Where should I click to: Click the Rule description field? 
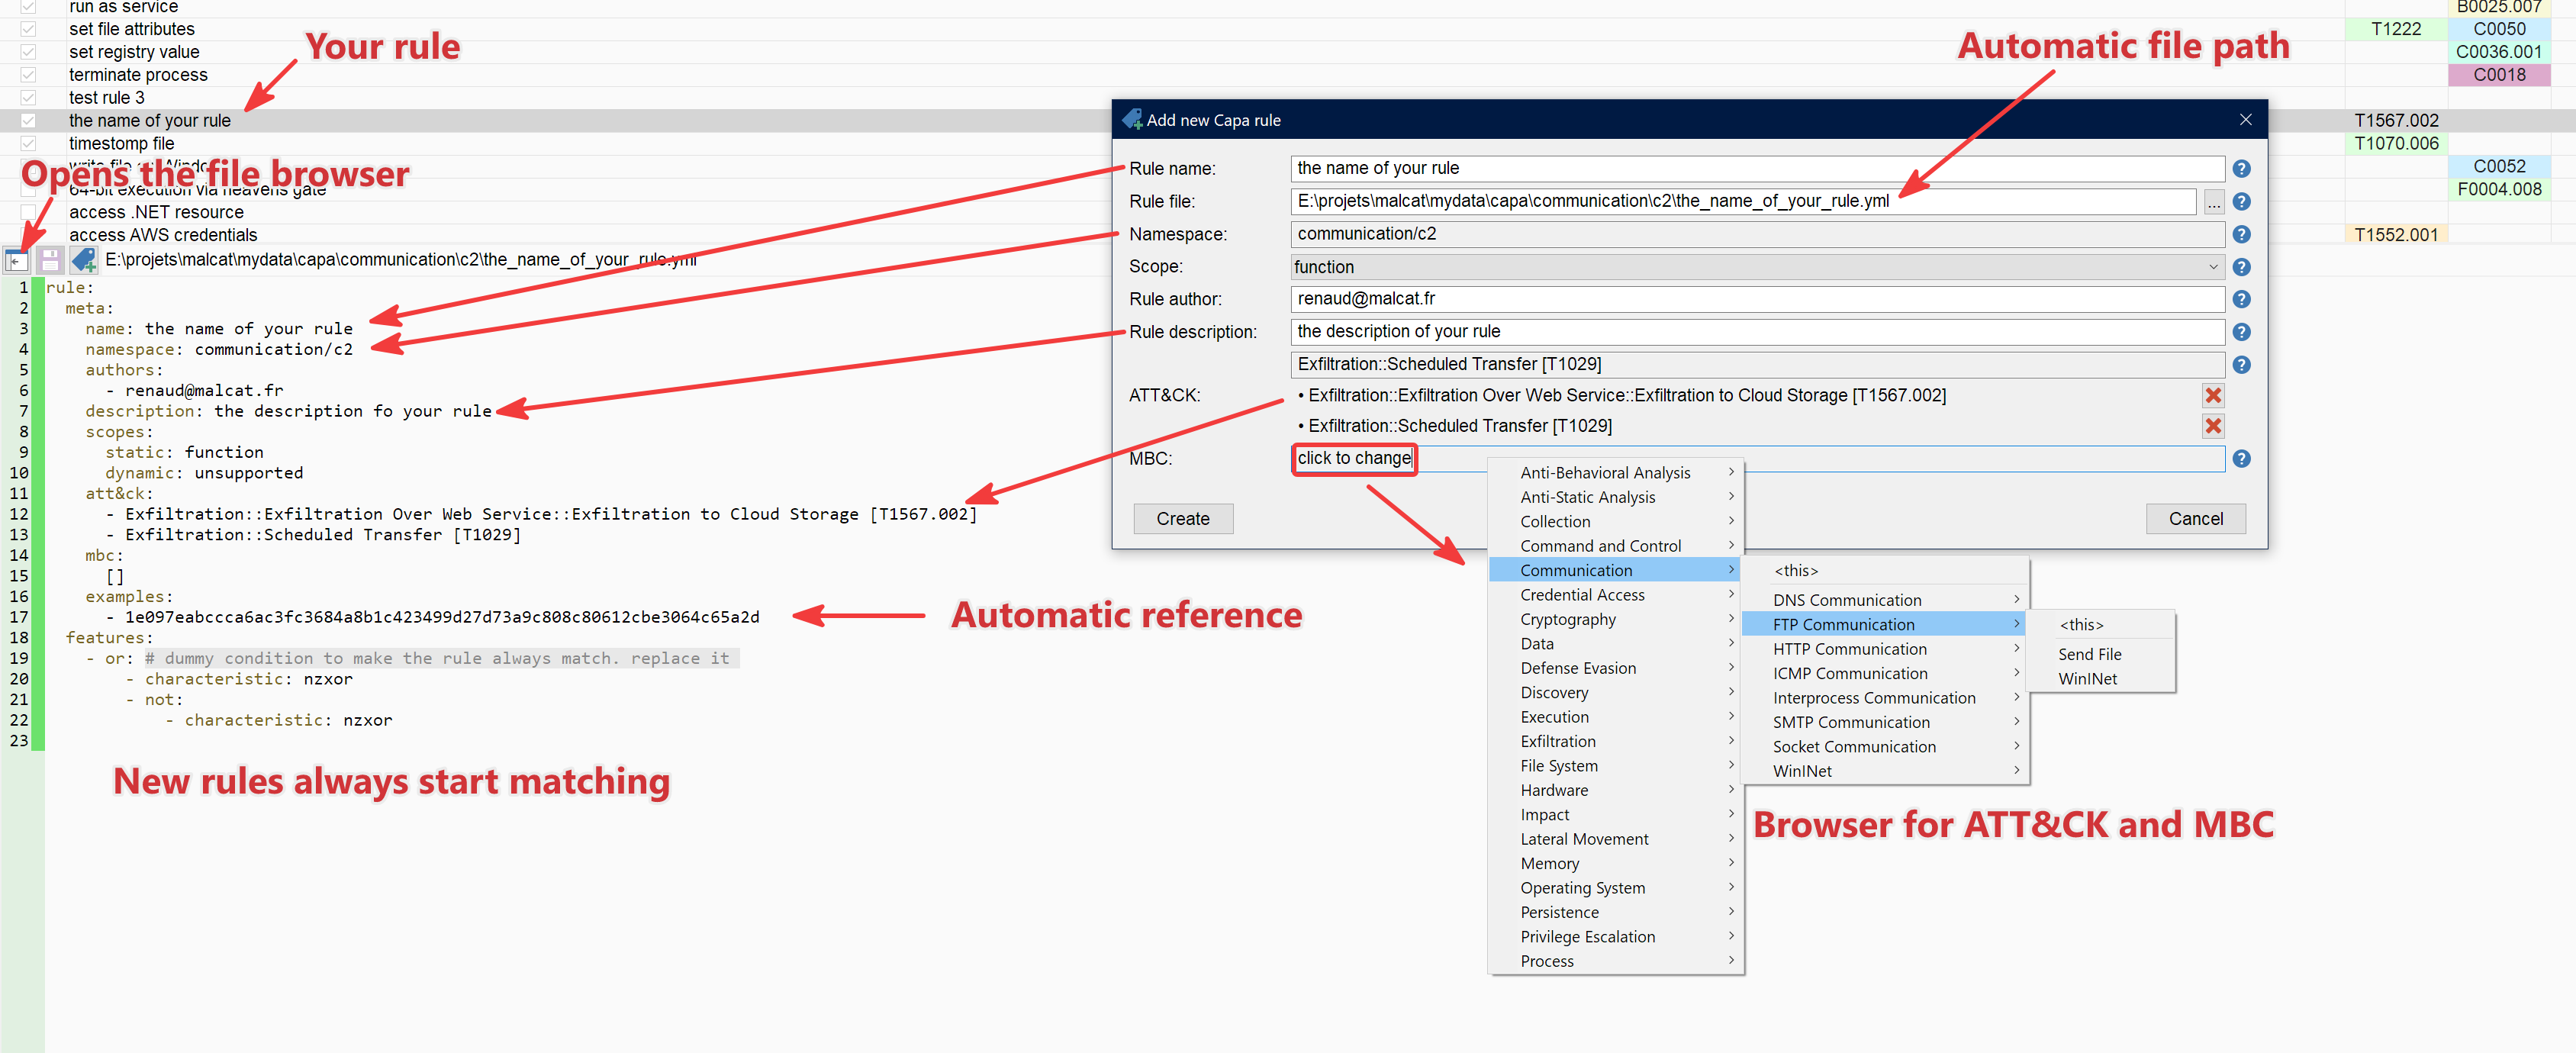point(1757,332)
